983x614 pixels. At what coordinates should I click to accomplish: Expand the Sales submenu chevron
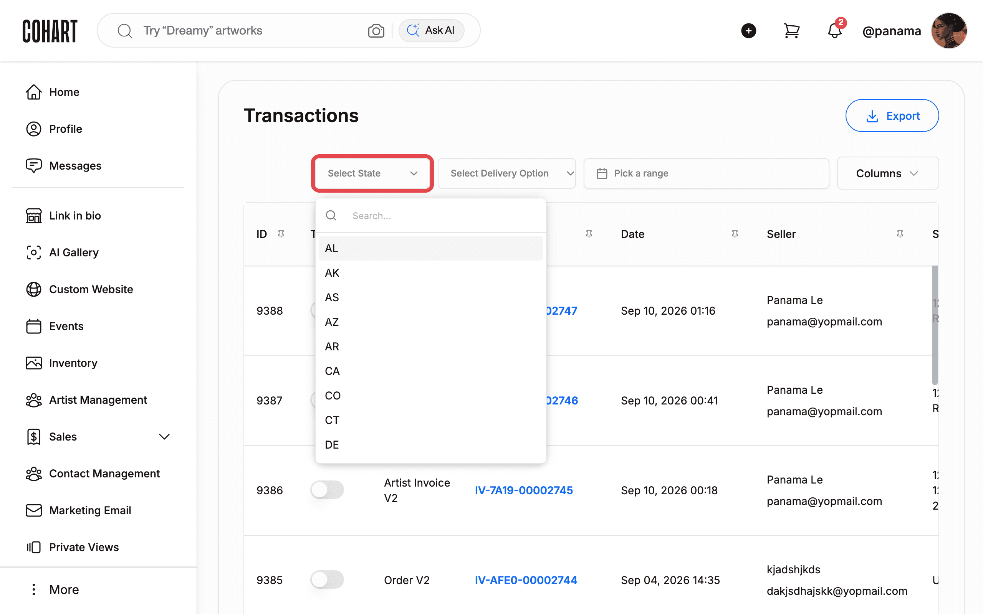point(164,437)
